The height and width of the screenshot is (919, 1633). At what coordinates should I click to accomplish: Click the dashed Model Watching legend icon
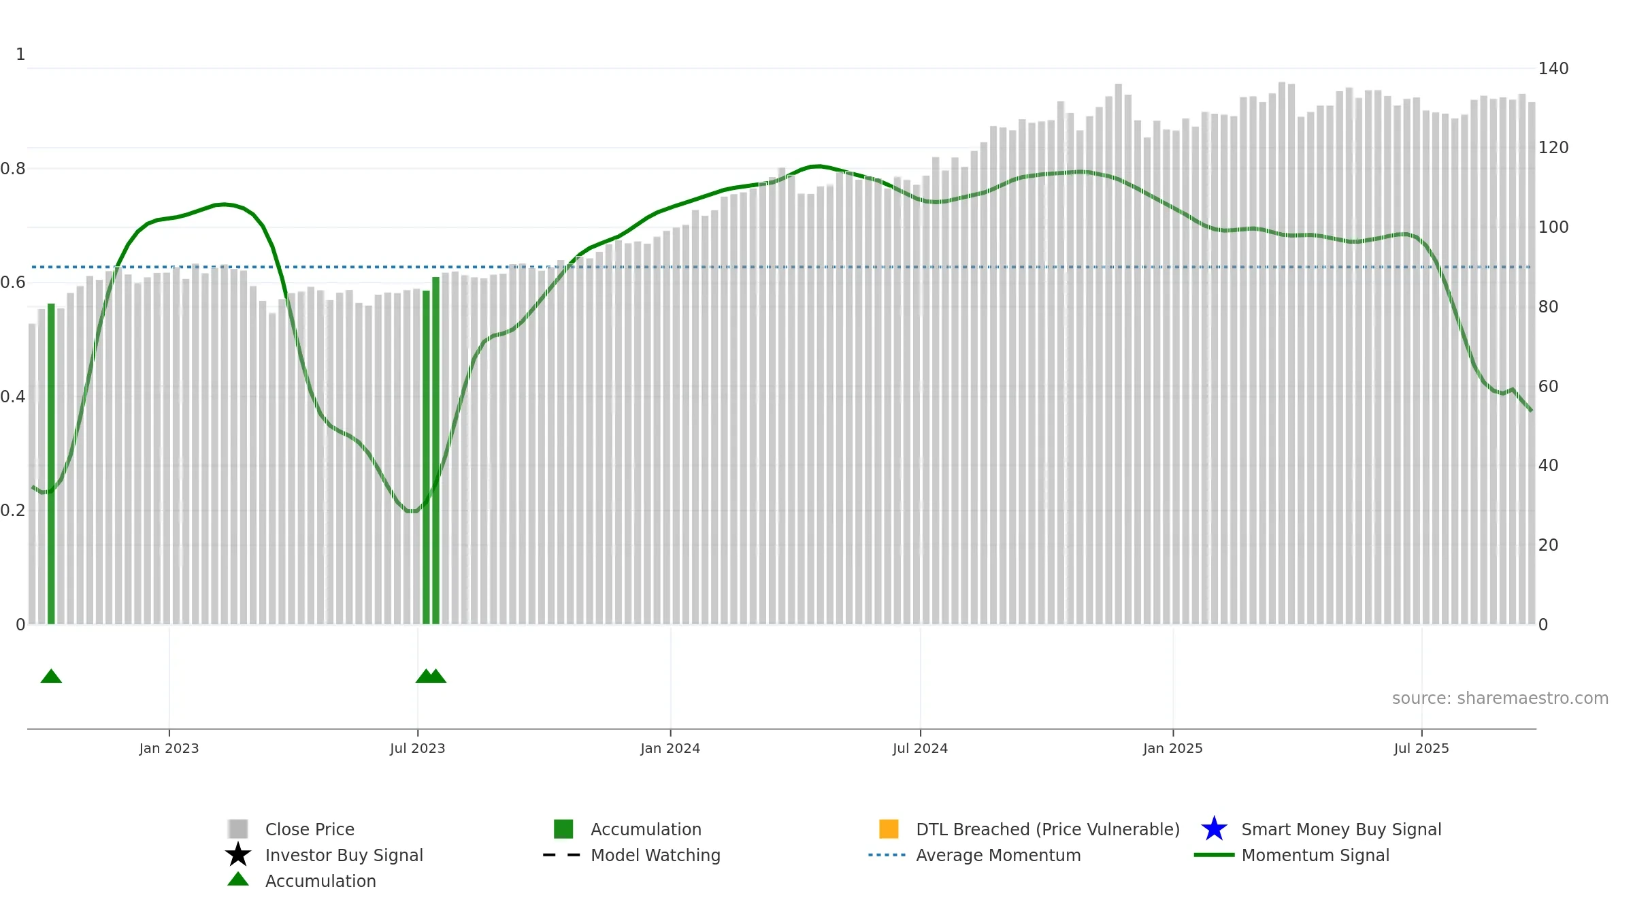561,855
